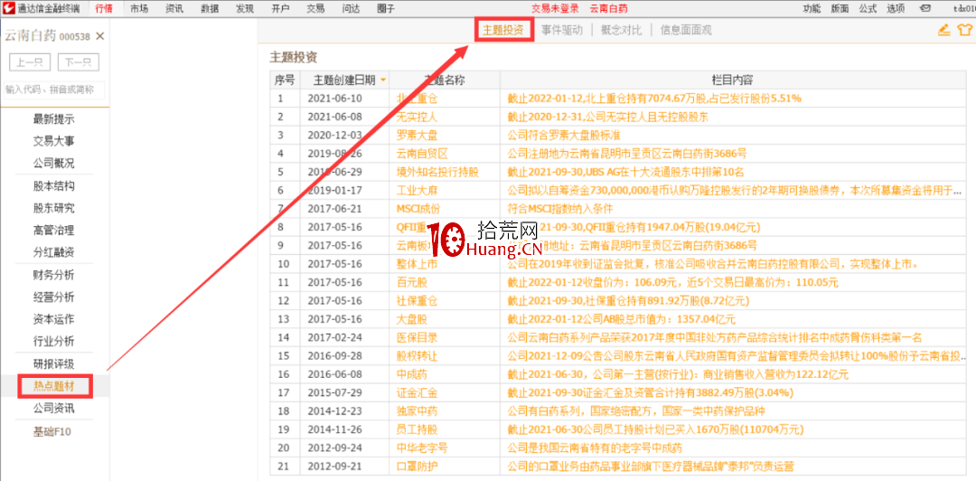Click the orange shirt skin icon
This screenshot has height=481, width=976.
click(964, 30)
